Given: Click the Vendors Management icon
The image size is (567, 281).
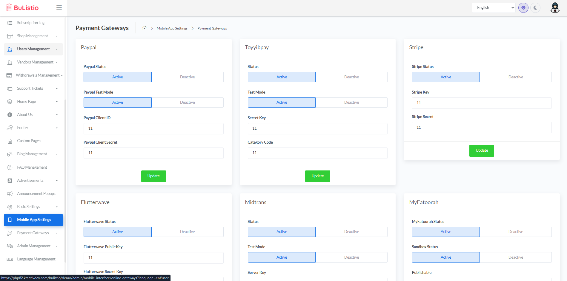Looking at the screenshot, I should tap(10, 62).
